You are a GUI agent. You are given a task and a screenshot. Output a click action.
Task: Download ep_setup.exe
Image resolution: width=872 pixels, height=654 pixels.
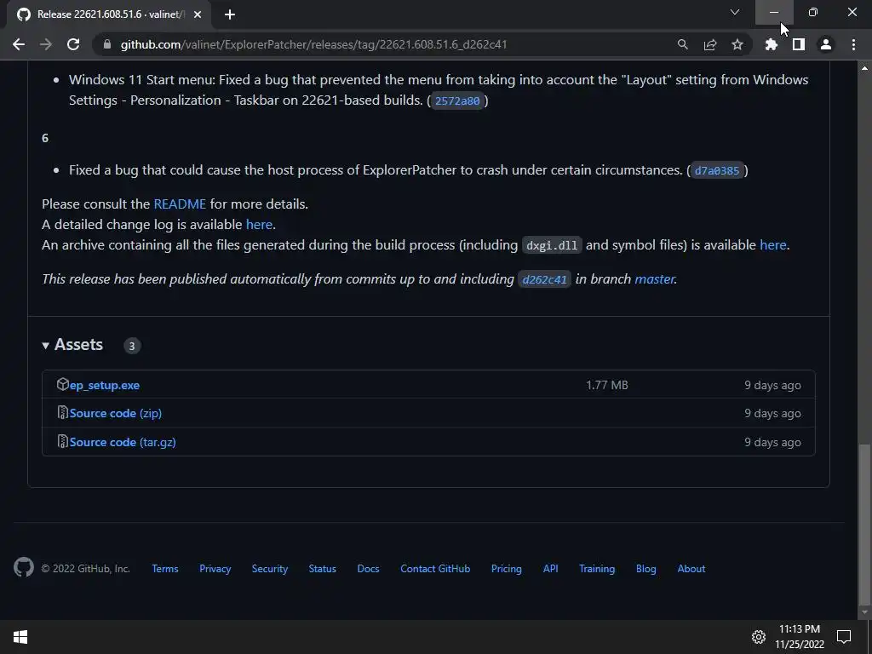[x=105, y=386]
